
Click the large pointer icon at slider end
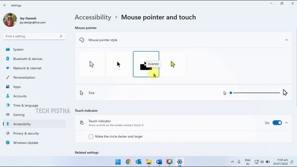[x=285, y=93]
